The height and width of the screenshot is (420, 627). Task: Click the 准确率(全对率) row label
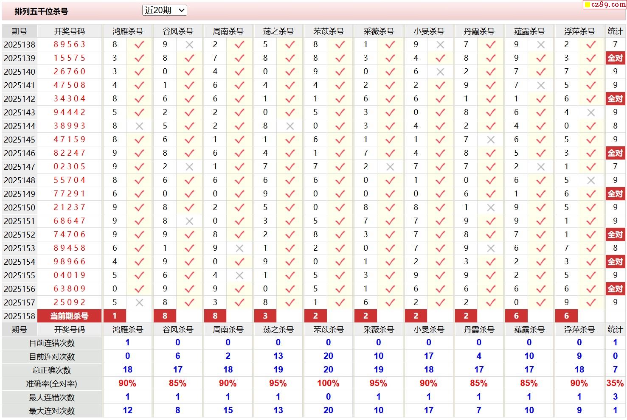tap(52, 384)
